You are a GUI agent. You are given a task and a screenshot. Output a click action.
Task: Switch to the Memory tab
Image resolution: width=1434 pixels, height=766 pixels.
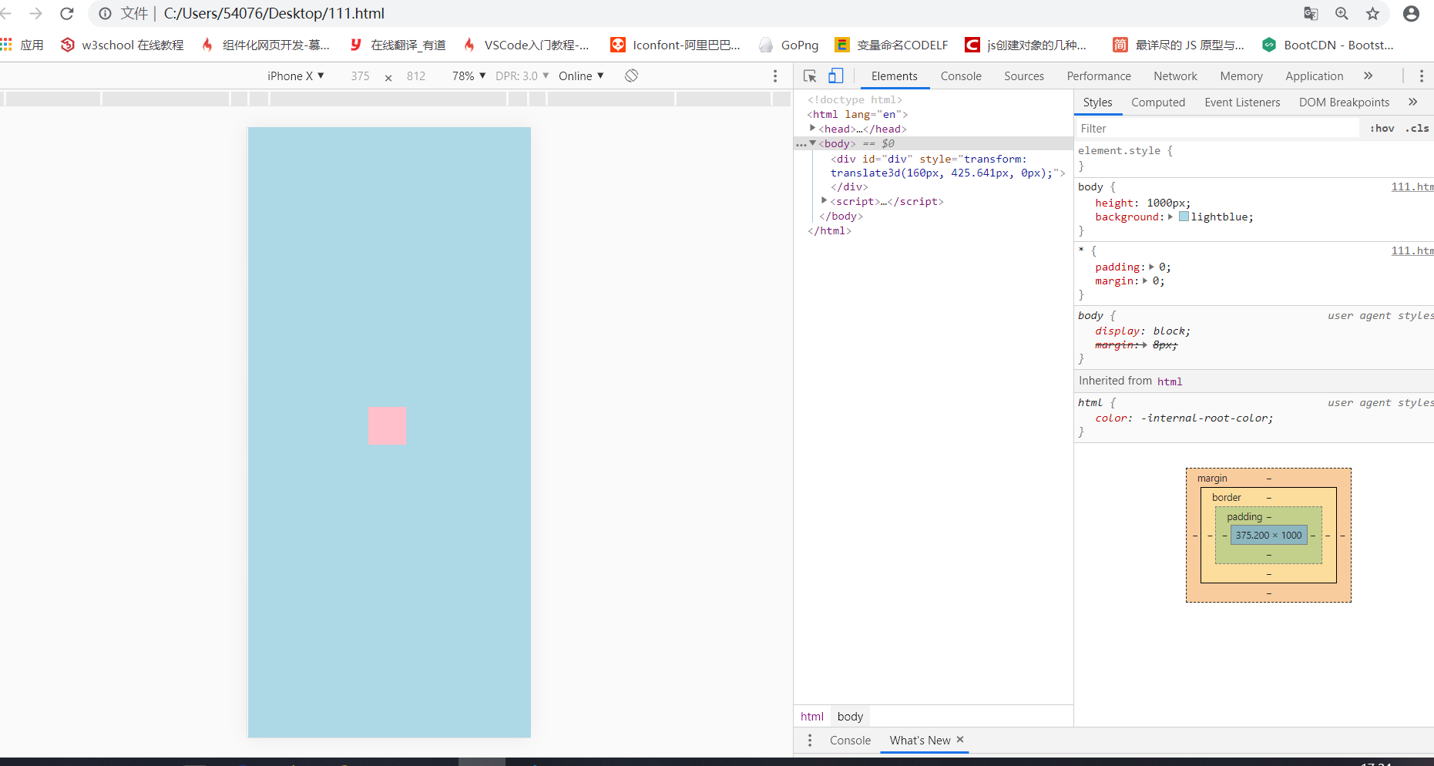click(x=1241, y=76)
